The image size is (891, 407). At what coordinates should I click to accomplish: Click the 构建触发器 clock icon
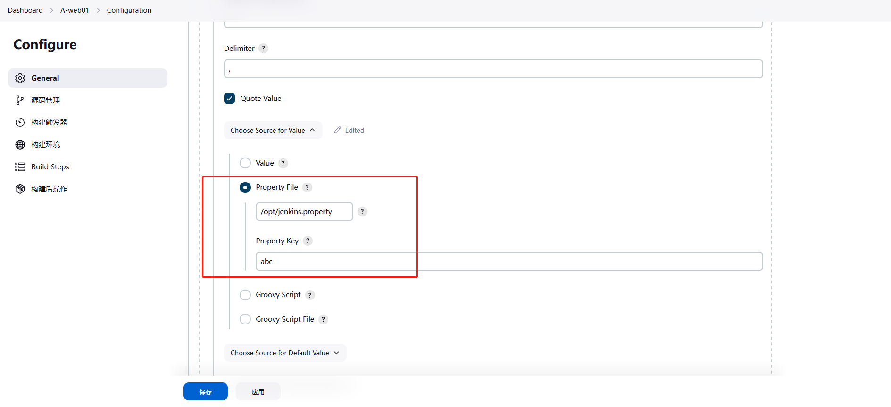pos(20,123)
